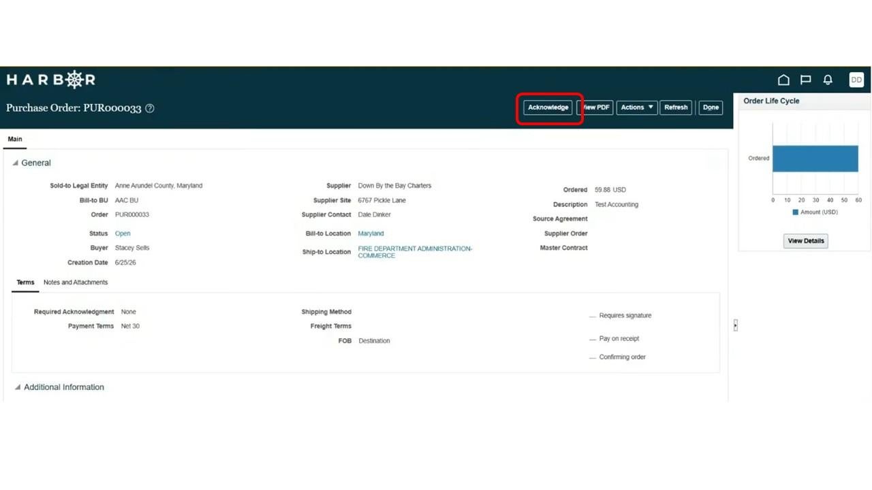The image size is (872, 490).
Task: Select Required Acknowledgment value None
Action: (x=128, y=312)
